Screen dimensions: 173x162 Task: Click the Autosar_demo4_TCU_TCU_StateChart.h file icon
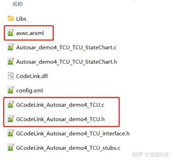coord(11,61)
